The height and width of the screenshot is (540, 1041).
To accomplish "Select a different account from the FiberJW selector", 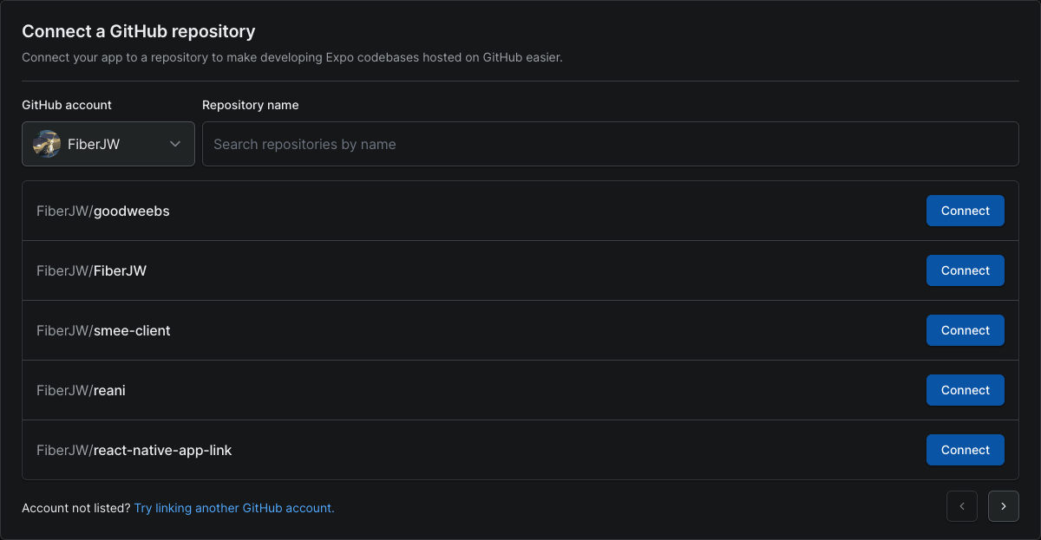I will pyautogui.click(x=108, y=144).
